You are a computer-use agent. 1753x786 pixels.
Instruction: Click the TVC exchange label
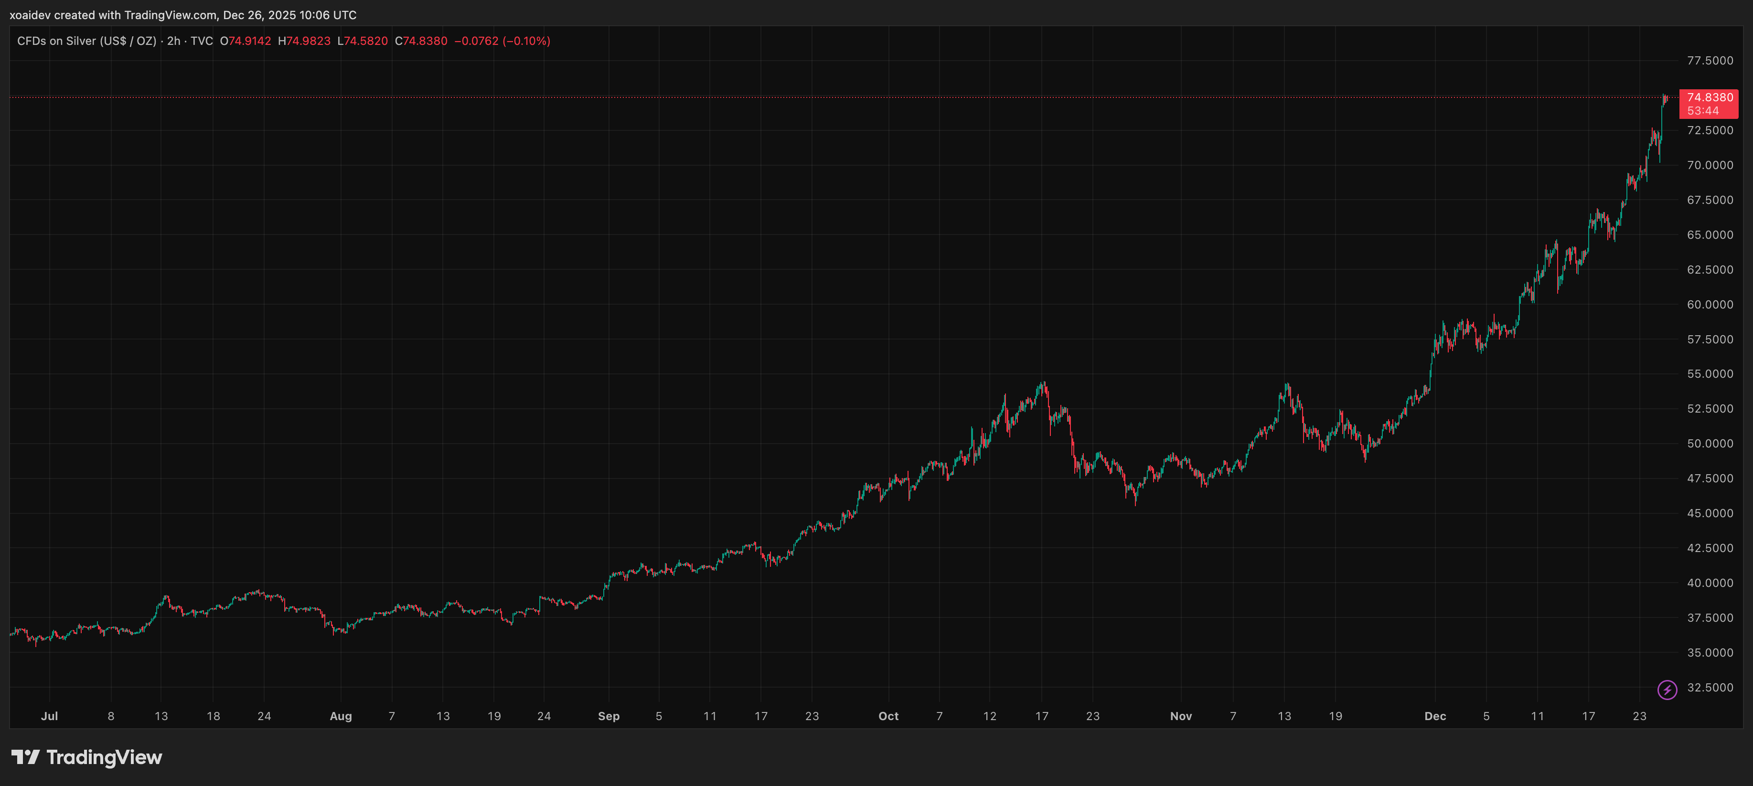coord(202,41)
